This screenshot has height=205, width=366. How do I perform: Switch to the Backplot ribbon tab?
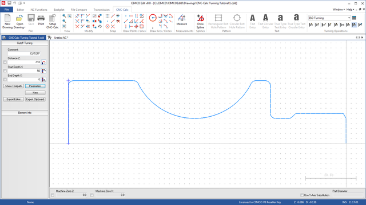coord(59,10)
